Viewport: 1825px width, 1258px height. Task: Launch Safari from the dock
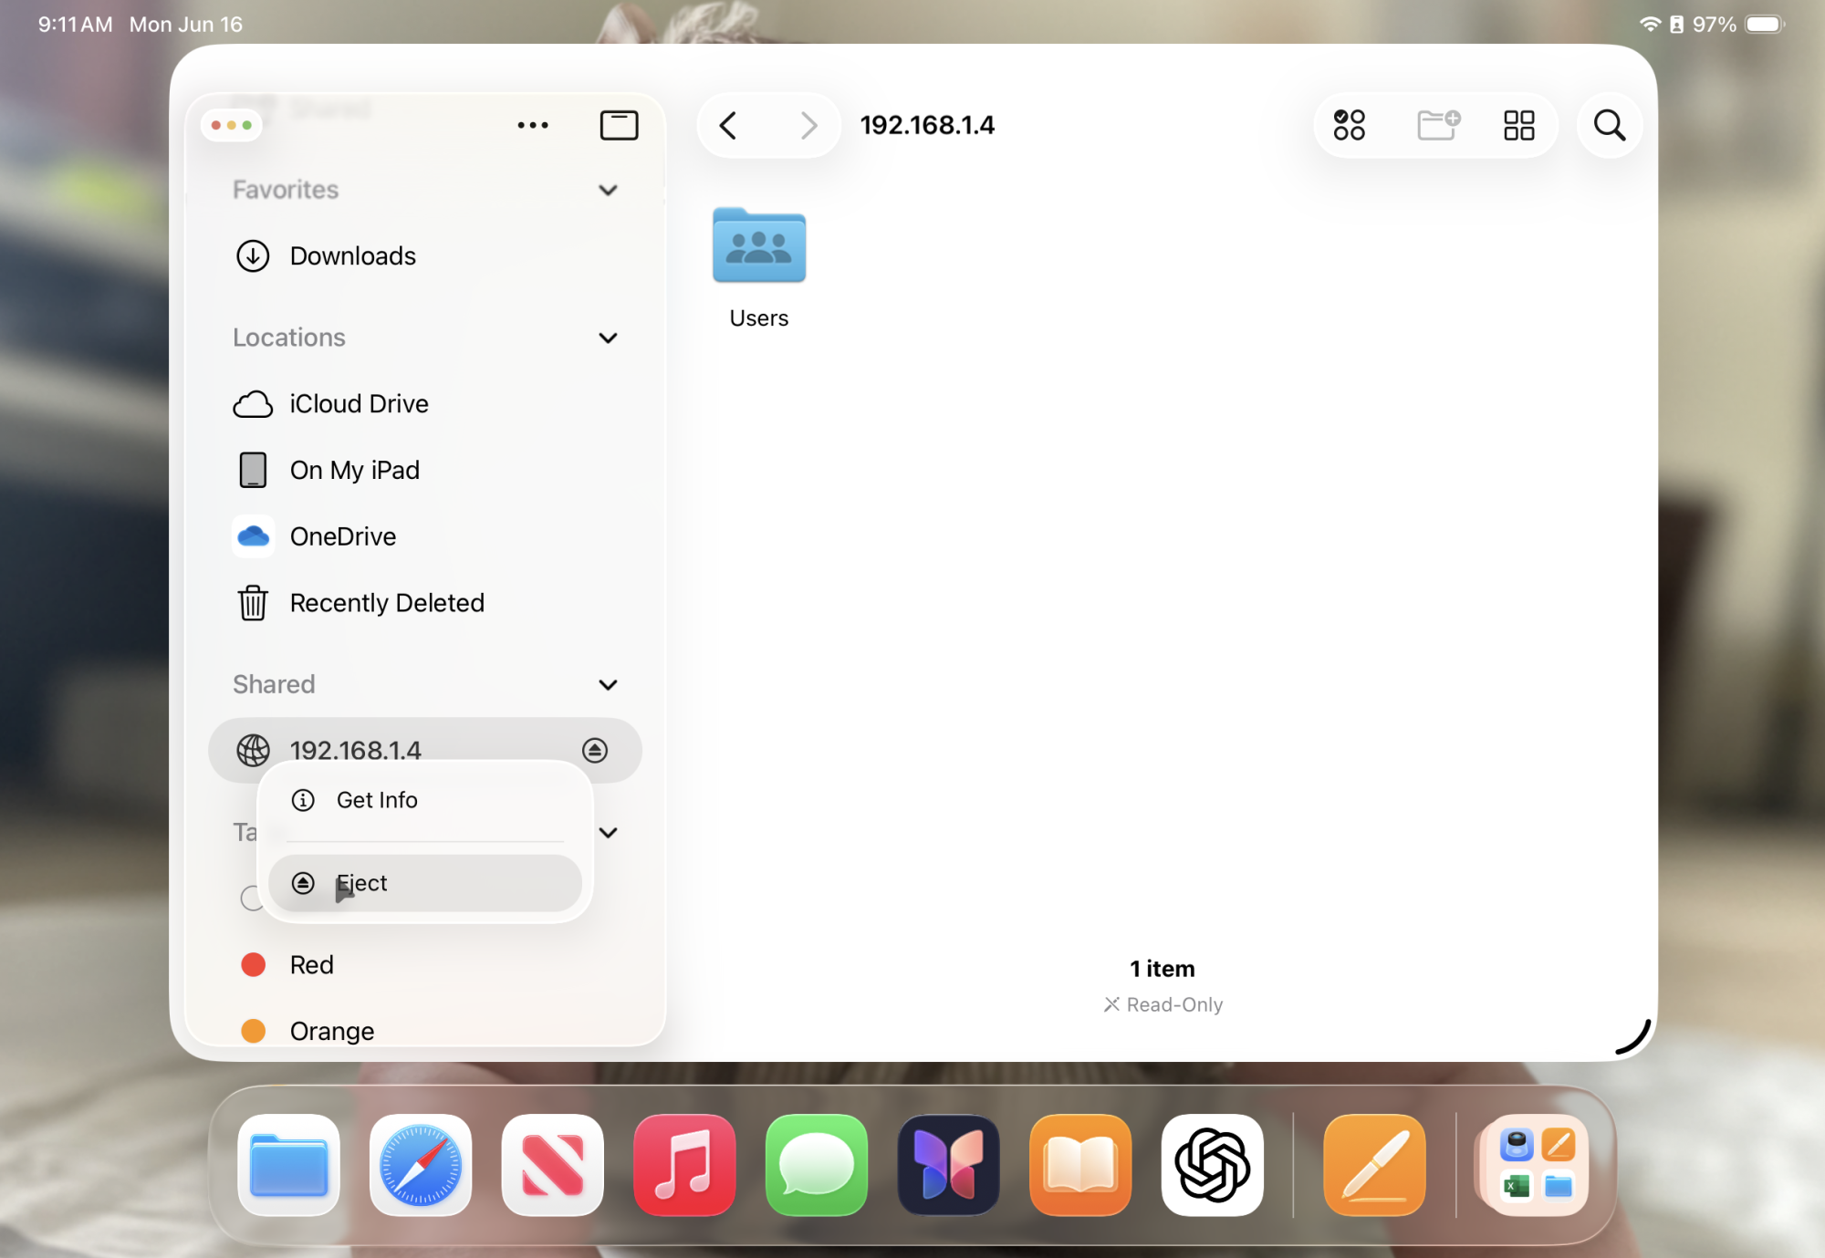click(x=421, y=1165)
